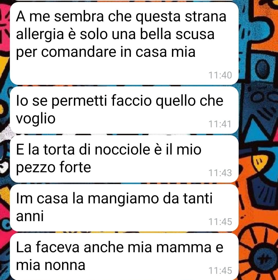Tap the "faccio quello che voglio" message bubble
Viewport: 278px width, 280px height.
(x=124, y=110)
